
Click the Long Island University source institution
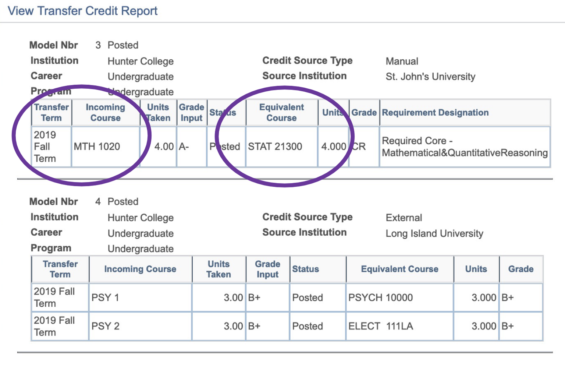coord(434,233)
